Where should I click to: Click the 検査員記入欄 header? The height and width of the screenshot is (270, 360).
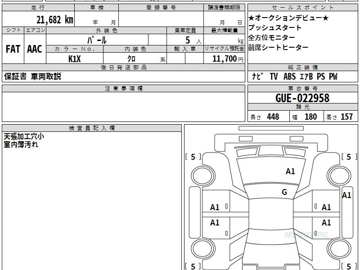[92, 128]
